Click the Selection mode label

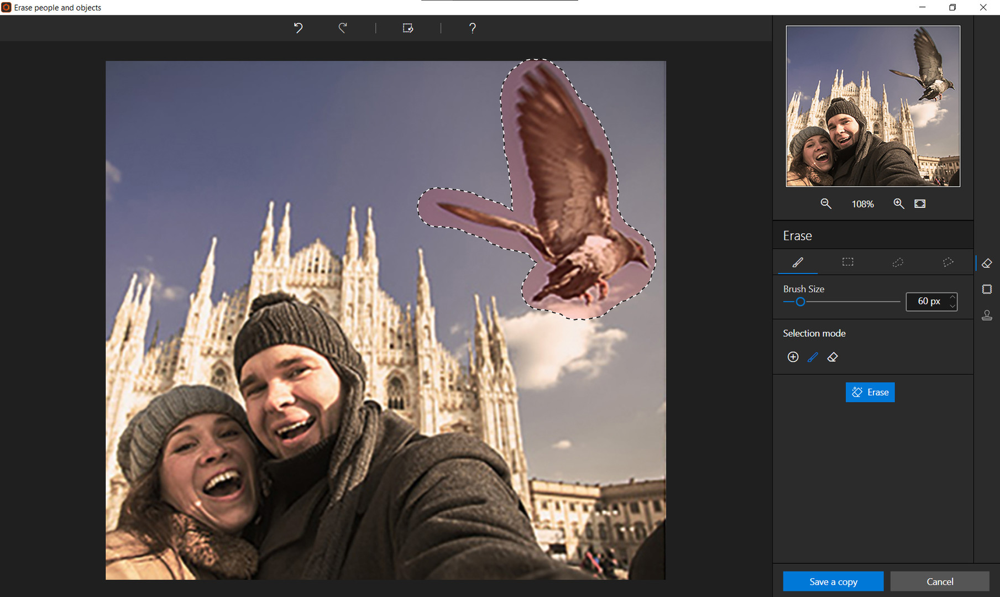coord(814,333)
